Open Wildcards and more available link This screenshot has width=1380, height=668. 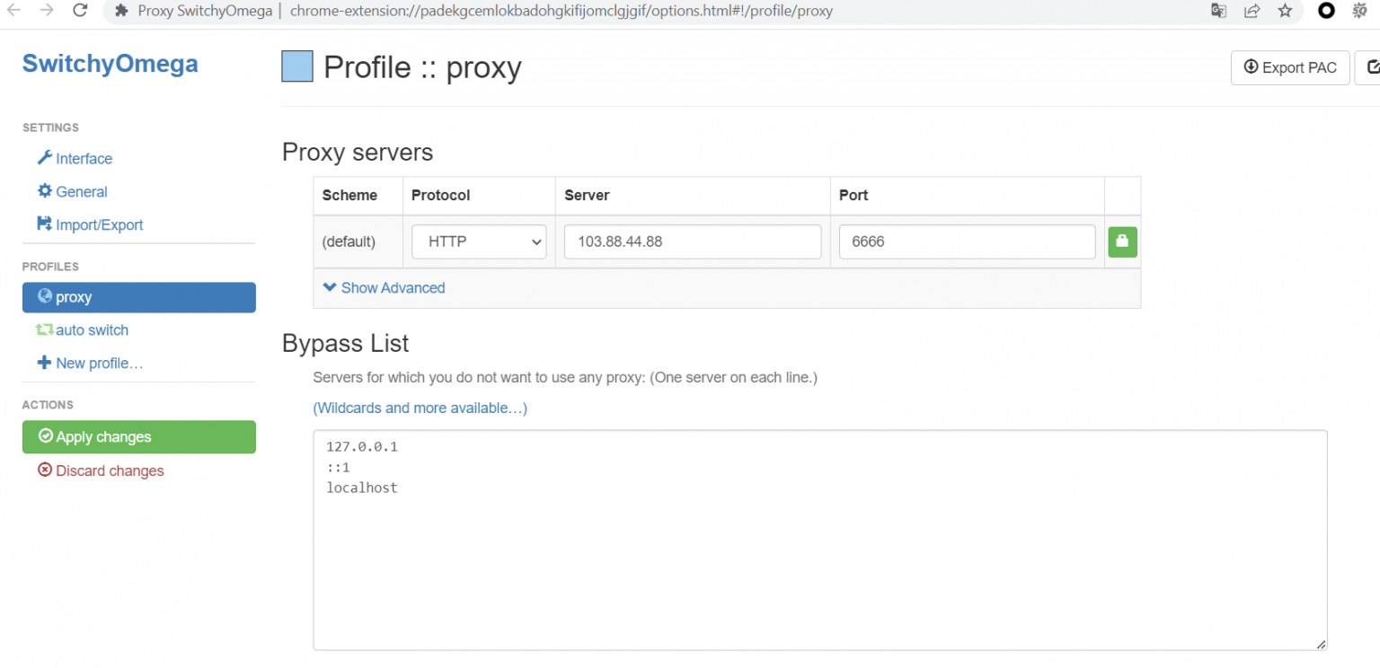point(420,408)
